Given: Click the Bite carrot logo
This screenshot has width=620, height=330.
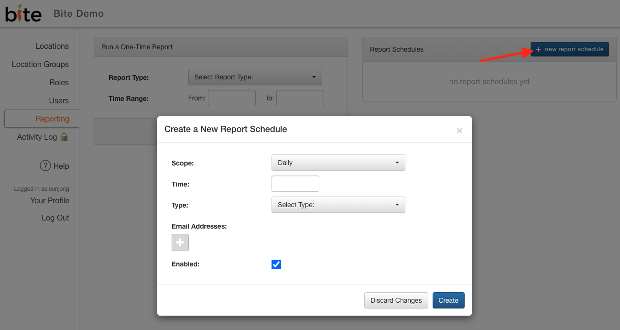Looking at the screenshot, I should (x=23, y=13).
